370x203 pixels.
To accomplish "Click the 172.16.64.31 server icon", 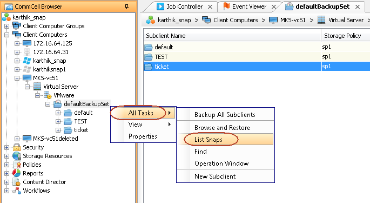I will coord(27,52).
